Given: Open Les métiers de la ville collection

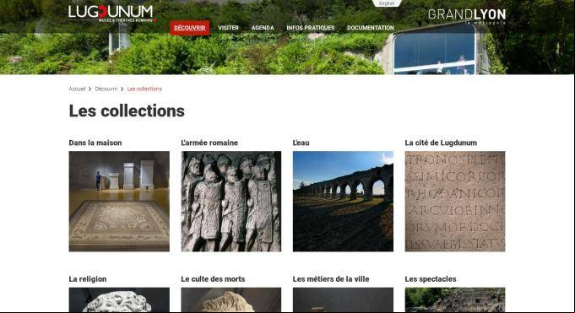Looking at the screenshot, I should pyautogui.click(x=331, y=279).
